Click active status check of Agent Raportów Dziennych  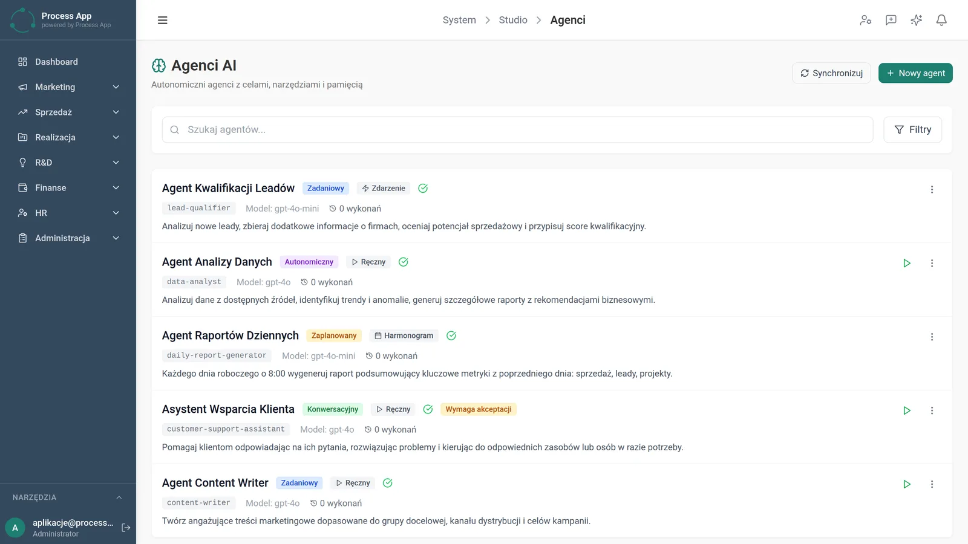[451, 335]
